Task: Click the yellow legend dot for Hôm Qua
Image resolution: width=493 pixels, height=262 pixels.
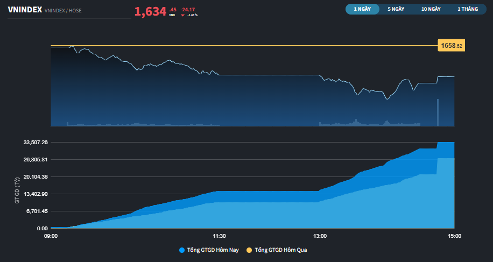Action: pos(249,250)
